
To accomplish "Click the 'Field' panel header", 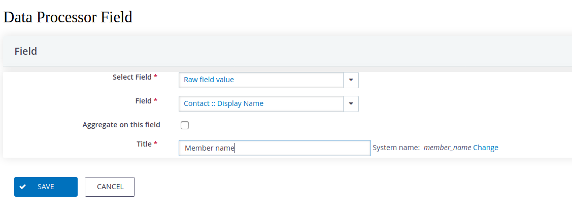I will point(25,51).
